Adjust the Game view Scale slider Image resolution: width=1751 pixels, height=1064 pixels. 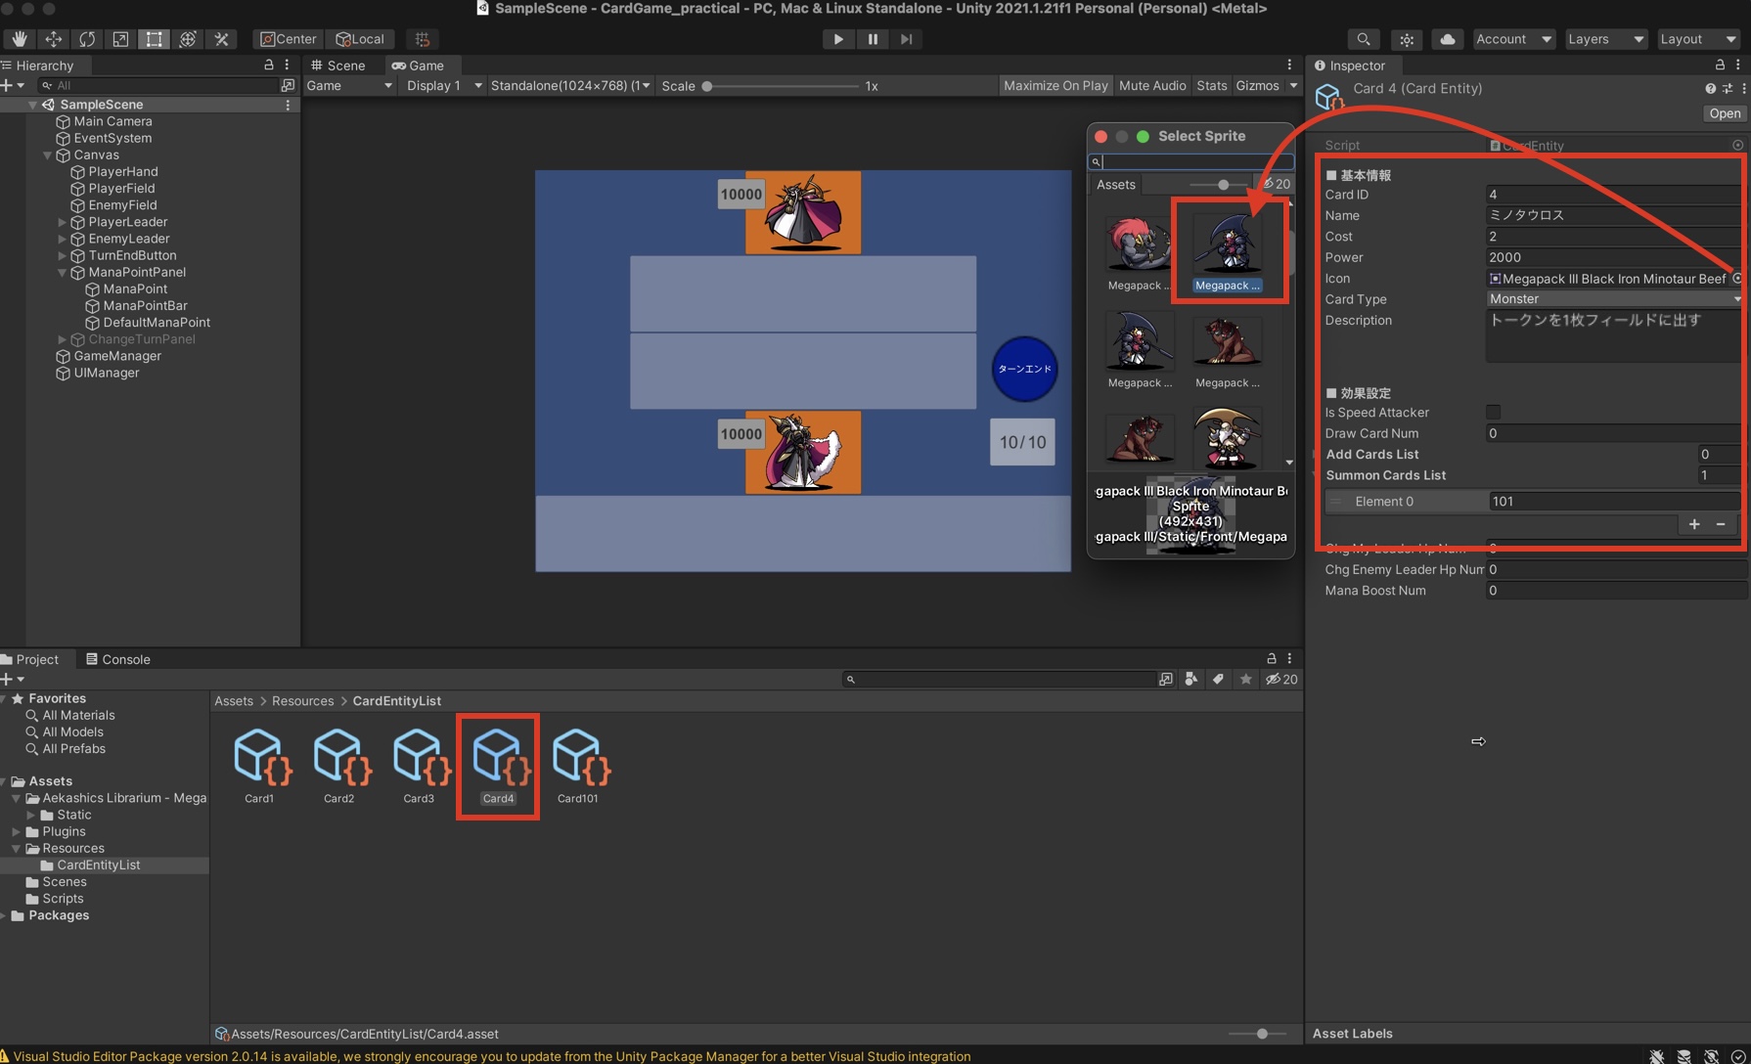tap(707, 86)
